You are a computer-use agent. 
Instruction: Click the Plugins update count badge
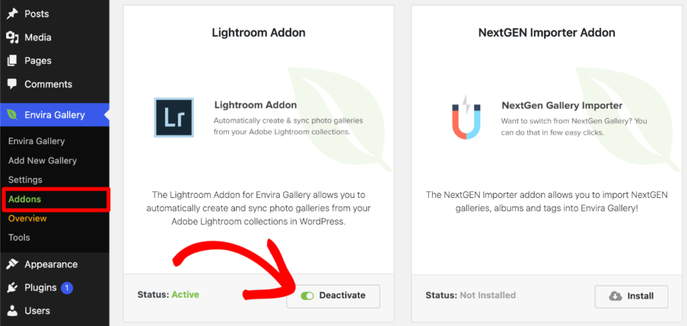(x=66, y=288)
